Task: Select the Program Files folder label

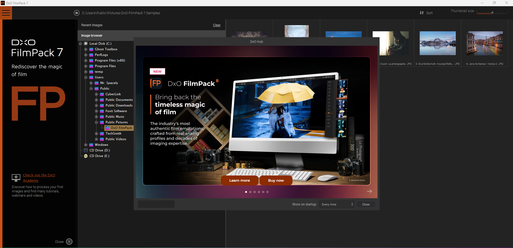Action: 105,66
